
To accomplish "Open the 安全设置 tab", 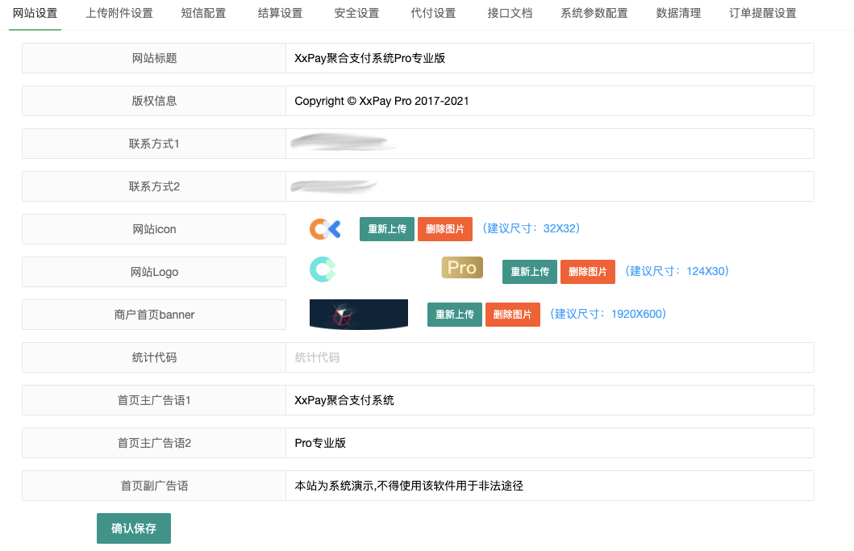I will [x=356, y=13].
